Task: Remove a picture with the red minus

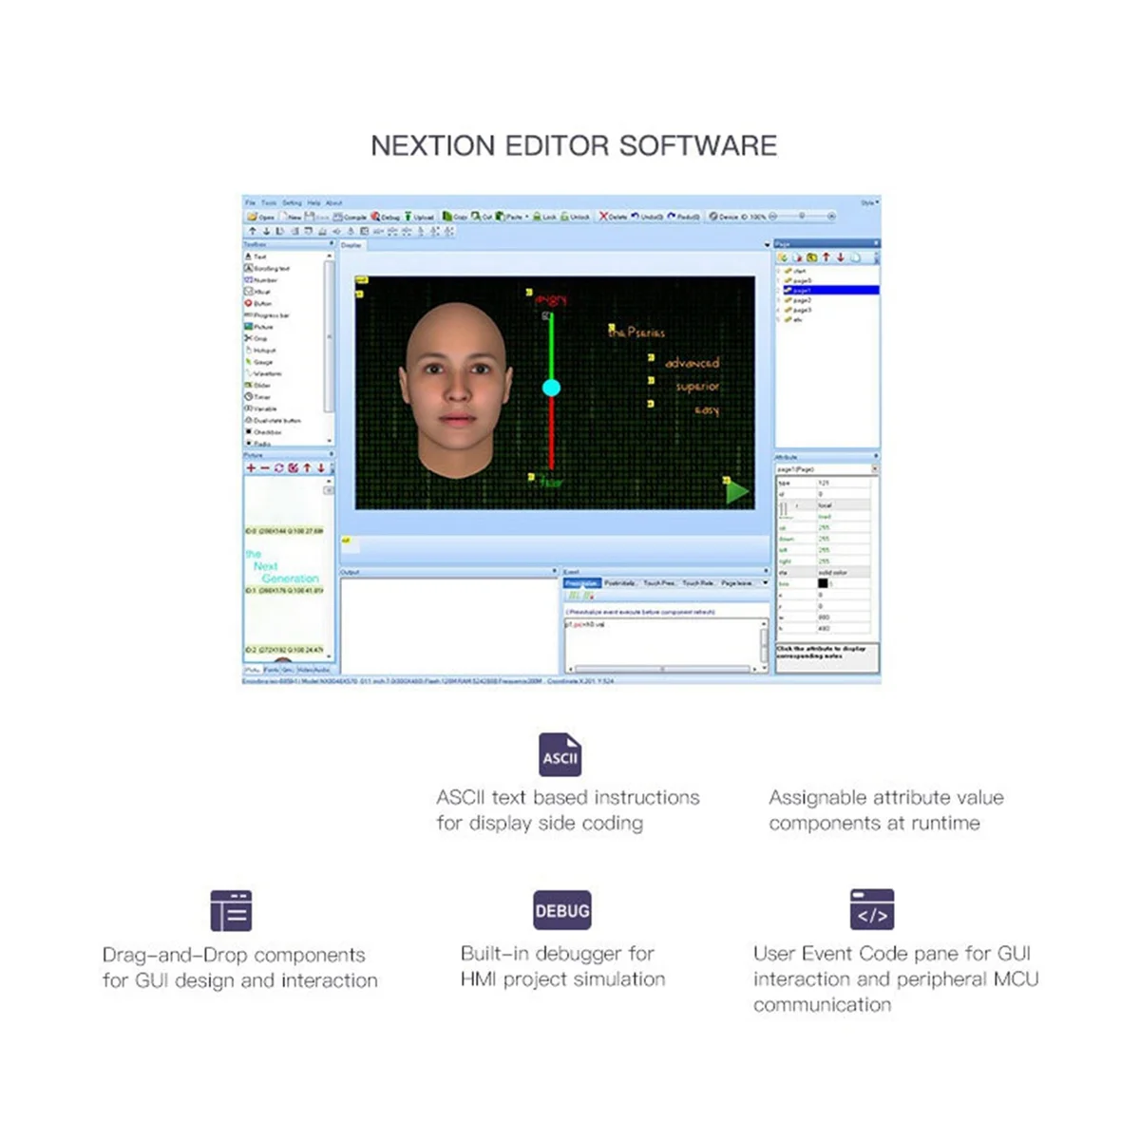Action: click(x=265, y=467)
